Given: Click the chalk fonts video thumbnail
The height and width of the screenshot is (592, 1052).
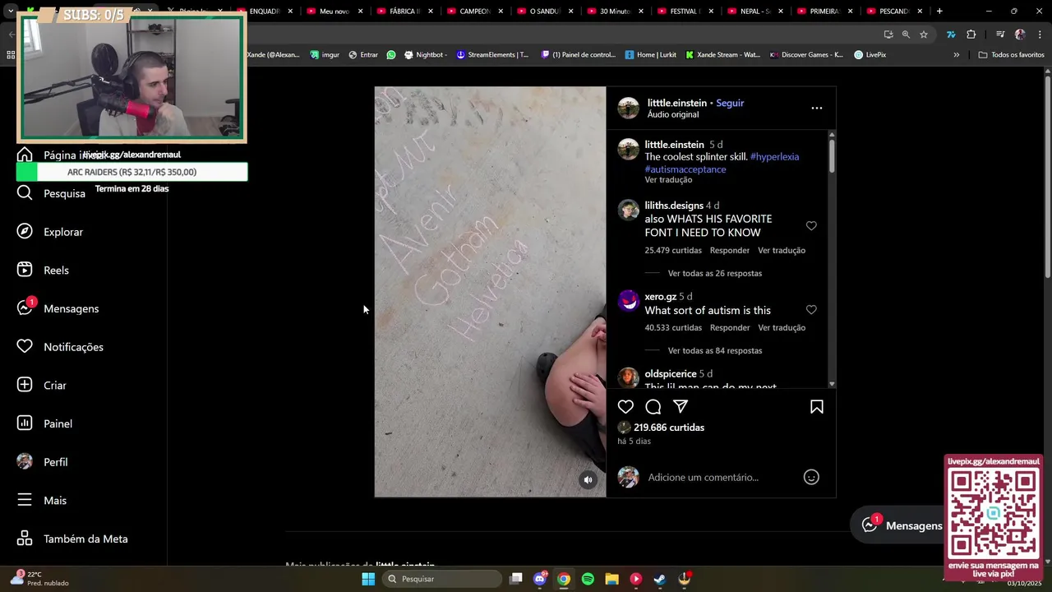Looking at the screenshot, I should [x=490, y=292].
